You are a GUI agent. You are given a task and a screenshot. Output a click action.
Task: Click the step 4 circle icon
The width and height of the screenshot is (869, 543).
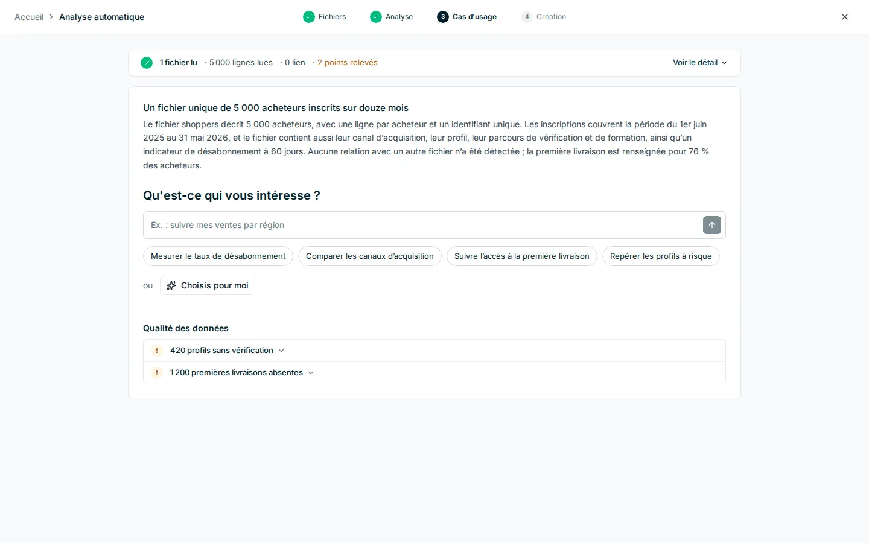(x=527, y=17)
